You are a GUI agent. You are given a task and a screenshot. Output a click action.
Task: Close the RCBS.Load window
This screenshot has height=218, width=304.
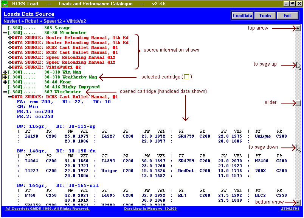299,4
